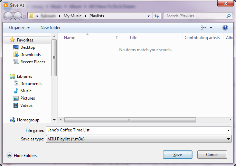Open the Help question mark icon
Viewport: 236px width, 166px height.
point(225,28)
